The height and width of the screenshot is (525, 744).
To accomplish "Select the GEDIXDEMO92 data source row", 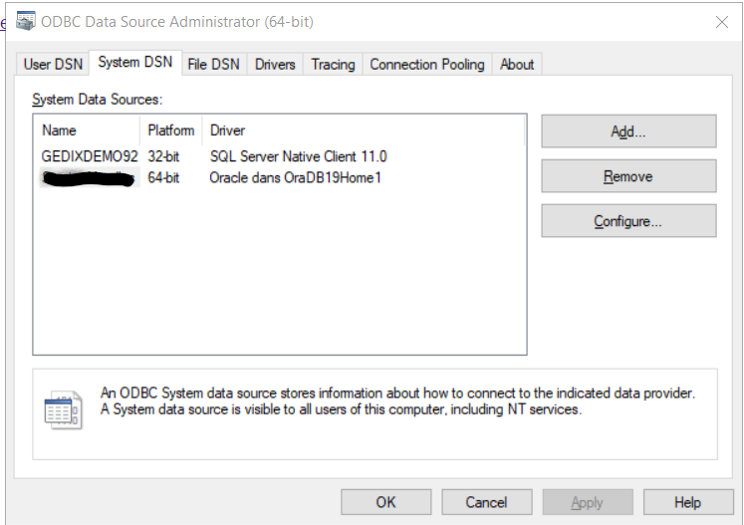I will [90, 156].
